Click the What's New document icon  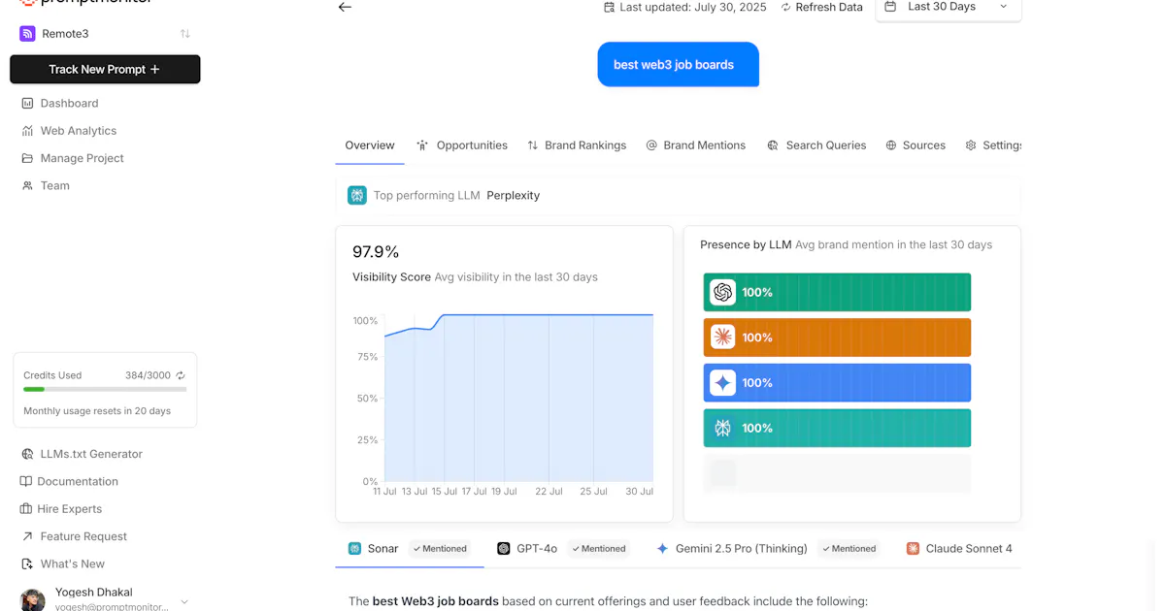pyautogui.click(x=27, y=563)
